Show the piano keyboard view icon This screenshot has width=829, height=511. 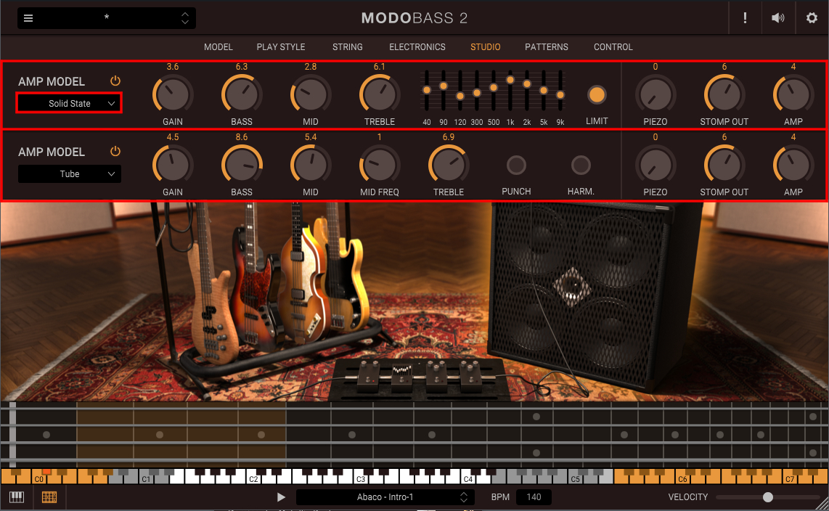click(x=16, y=497)
